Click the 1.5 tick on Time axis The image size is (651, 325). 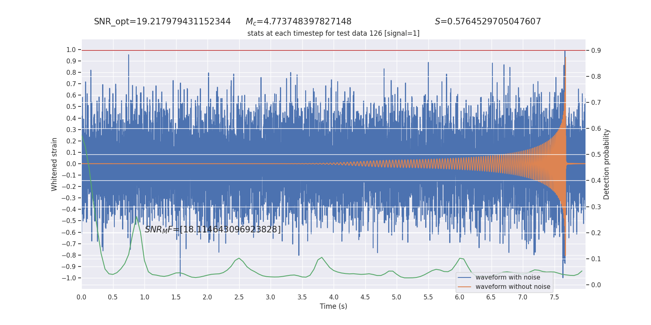tap(176, 297)
